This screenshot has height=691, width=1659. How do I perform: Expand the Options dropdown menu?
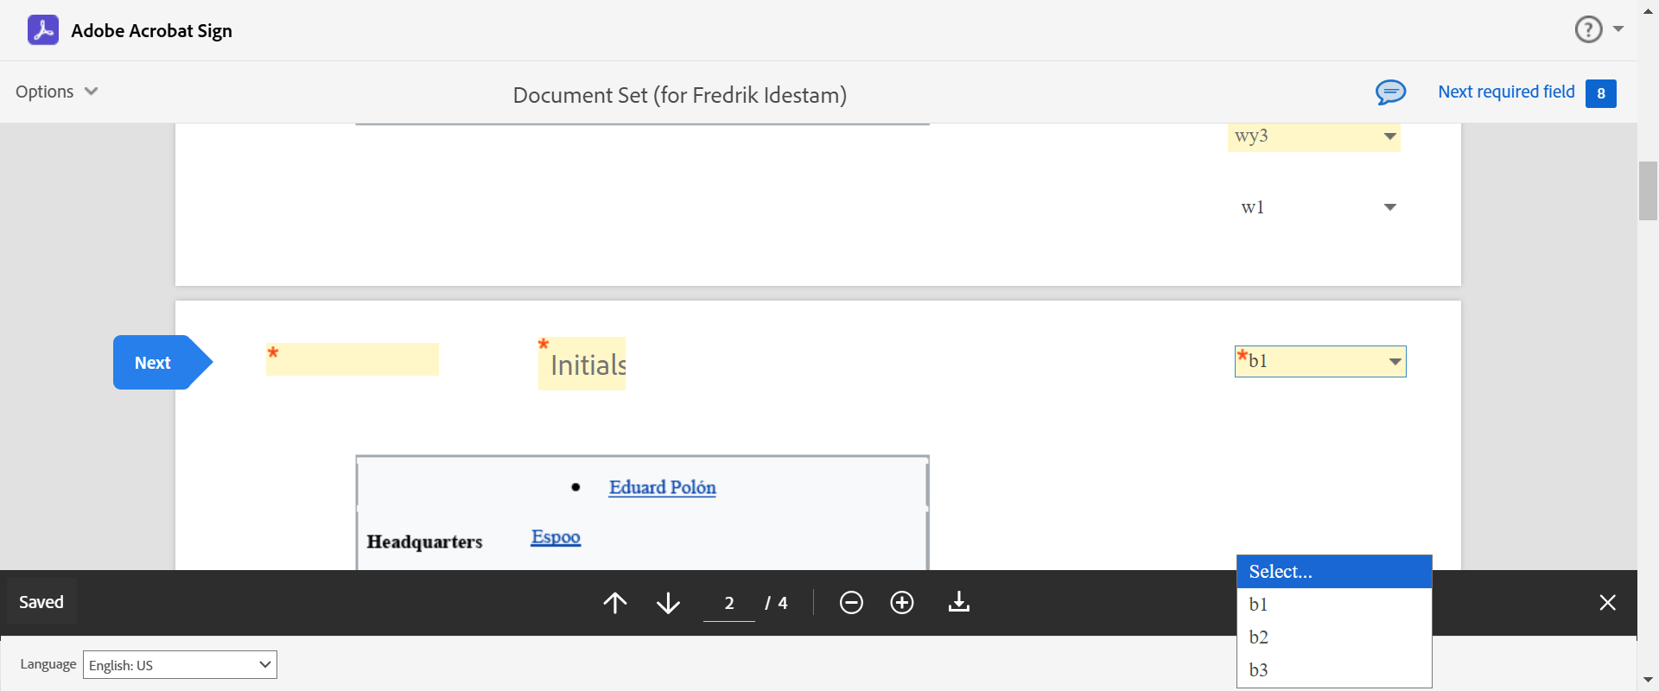click(57, 92)
